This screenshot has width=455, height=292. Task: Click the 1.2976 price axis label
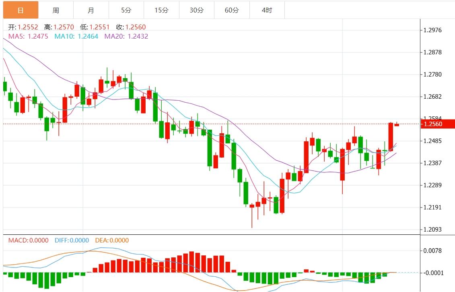pos(433,30)
